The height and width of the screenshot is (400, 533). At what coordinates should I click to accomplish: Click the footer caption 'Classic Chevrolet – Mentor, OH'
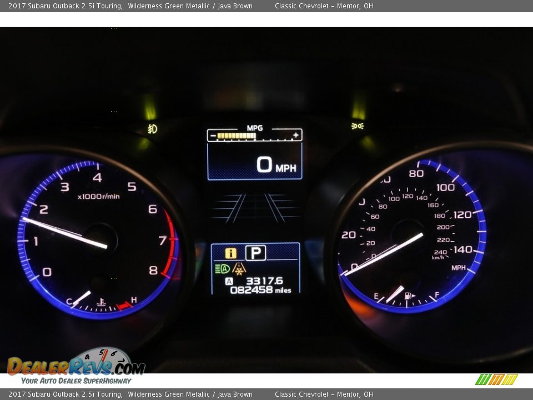(324, 394)
